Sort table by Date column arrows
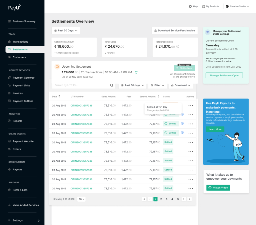The width and height of the screenshot is (256, 225). click(x=59, y=97)
